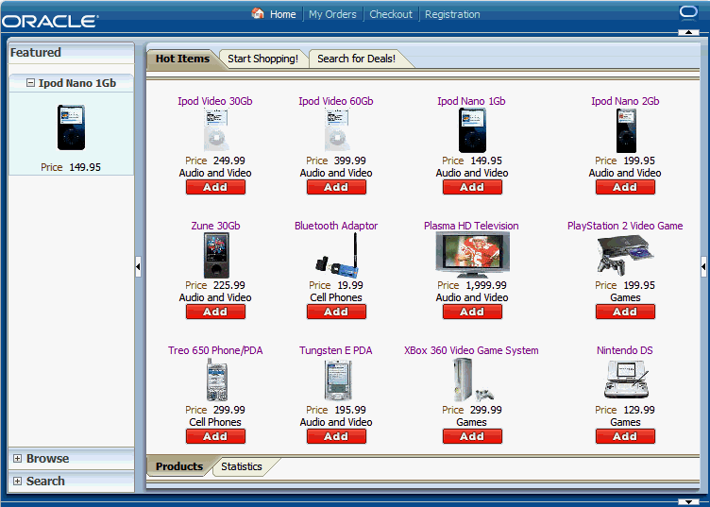
Task: Select the Products tab
Action: 178,466
